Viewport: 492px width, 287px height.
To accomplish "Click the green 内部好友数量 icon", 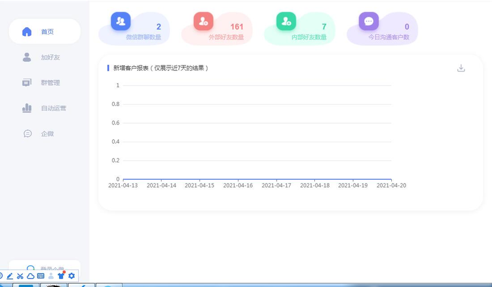I will point(286,21).
